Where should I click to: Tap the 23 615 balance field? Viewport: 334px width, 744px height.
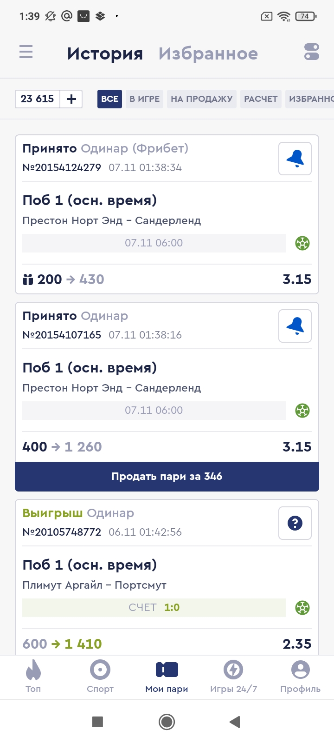coord(38,99)
